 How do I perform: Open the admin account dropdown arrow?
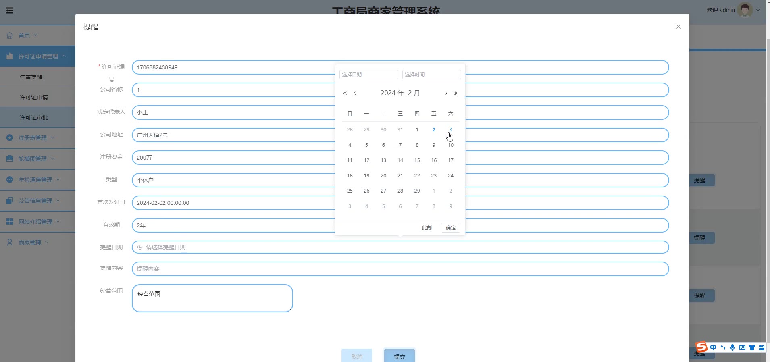click(x=758, y=10)
